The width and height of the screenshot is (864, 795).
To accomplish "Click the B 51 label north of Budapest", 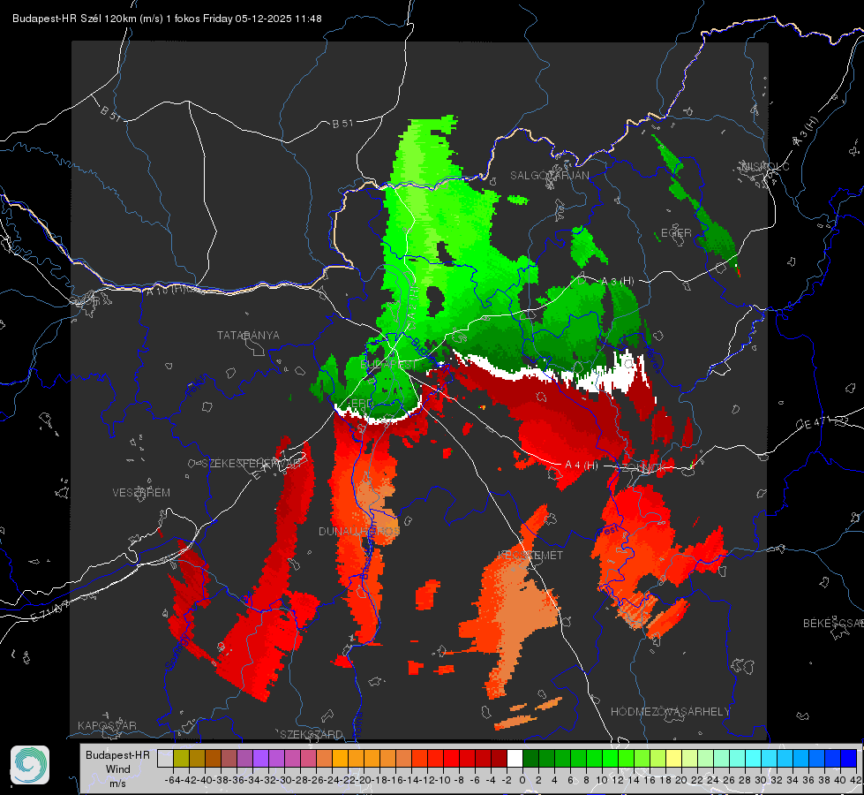I will (342, 124).
